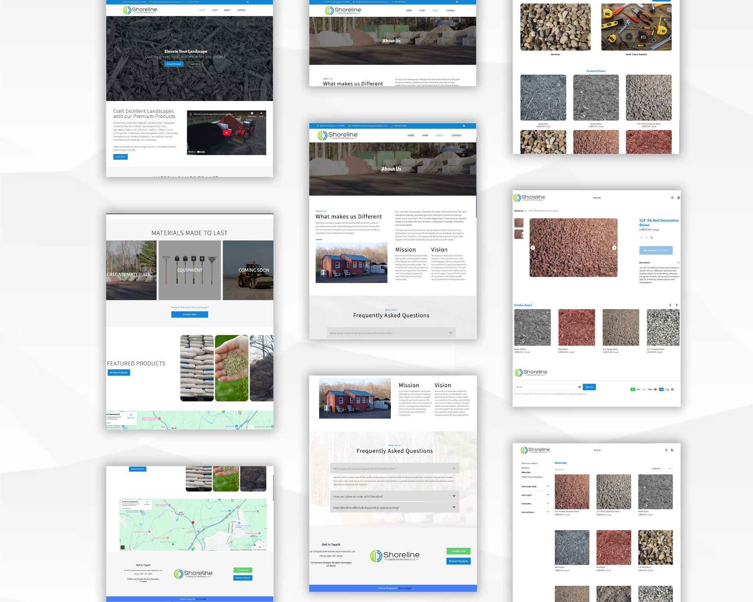Play the Shoreline drone YouTube video

point(226,133)
